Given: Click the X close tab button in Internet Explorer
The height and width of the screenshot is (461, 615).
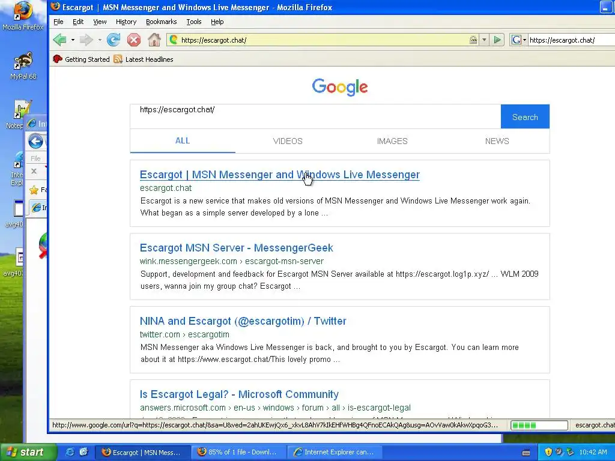Looking at the screenshot, I should [34, 171].
